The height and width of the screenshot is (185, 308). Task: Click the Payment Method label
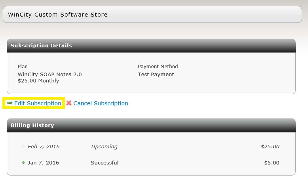[x=158, y=67]
